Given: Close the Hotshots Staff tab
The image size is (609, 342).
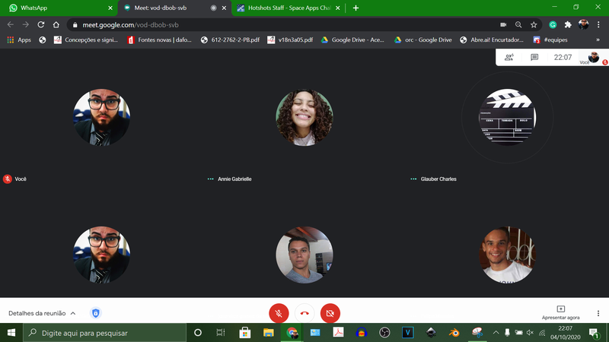Looking at the screenshot, I should point(337,8).
